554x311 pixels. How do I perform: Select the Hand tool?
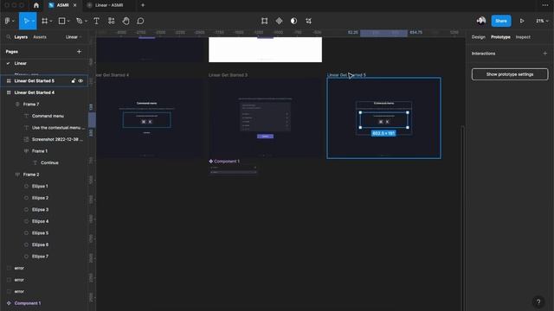[126, 21]
